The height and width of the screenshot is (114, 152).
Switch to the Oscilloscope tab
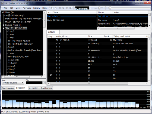(x=46, y=88)
